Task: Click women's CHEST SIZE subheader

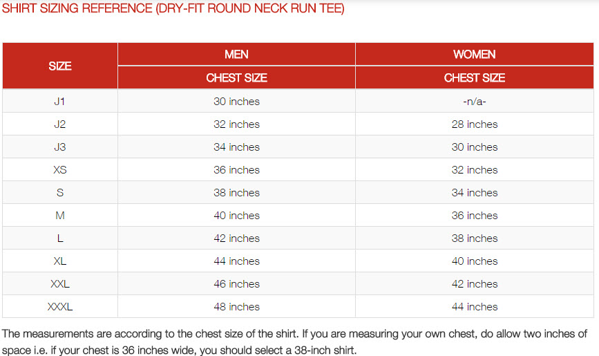Action: (475, 77)
